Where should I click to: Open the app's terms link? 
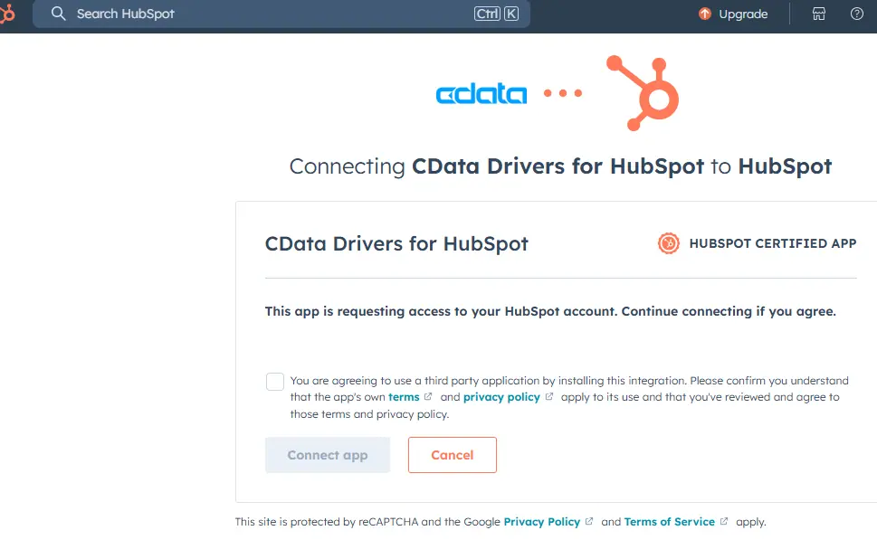pyautogui.click(x=404, y=397)
